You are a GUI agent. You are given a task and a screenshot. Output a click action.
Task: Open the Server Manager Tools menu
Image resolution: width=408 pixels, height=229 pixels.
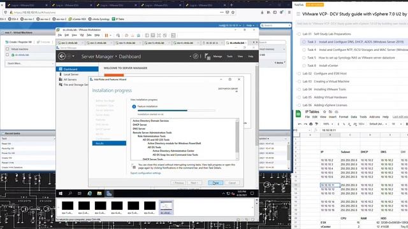point(229,57)
